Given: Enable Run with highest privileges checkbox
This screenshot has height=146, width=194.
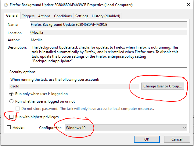Looking at the screenshot, I should [x=11, y=117].
